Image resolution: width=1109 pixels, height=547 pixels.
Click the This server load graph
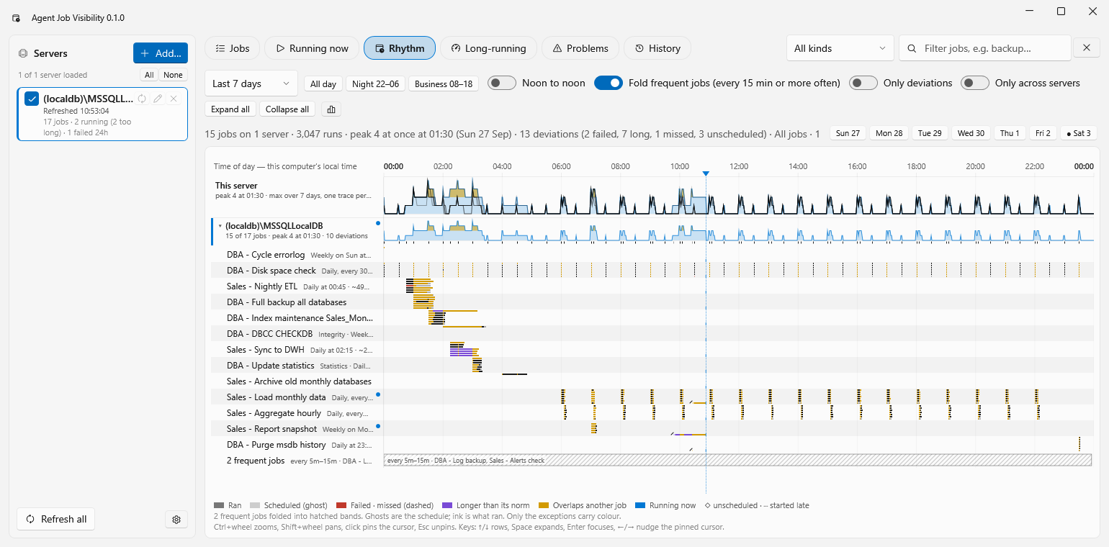tap(739, 196)
